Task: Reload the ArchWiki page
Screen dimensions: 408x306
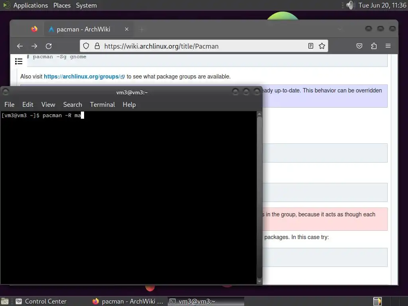Action: (49, 46)
